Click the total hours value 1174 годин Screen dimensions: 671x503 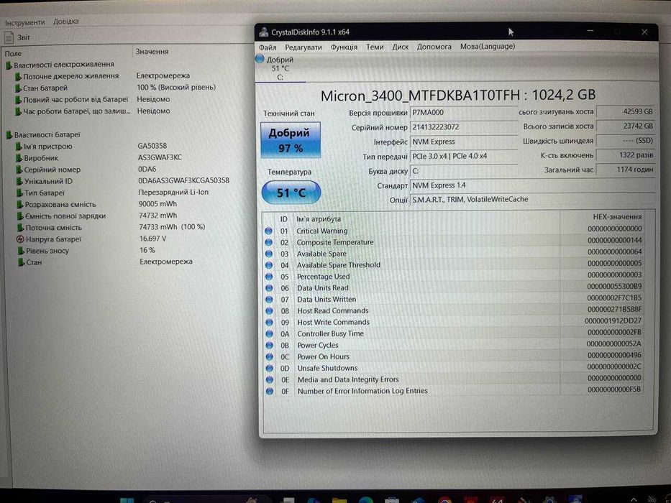coord(625,170)
